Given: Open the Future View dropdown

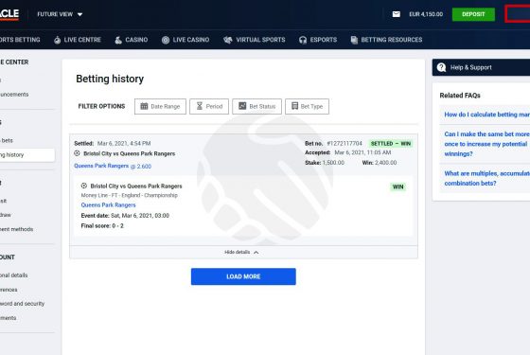Looking at the screenshot, I should [x=60, y=14].
